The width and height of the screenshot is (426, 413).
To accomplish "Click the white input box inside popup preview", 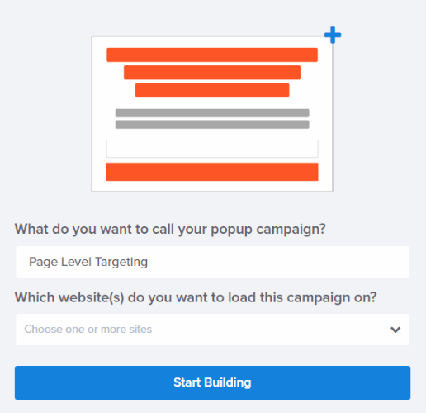I will 212,149.
